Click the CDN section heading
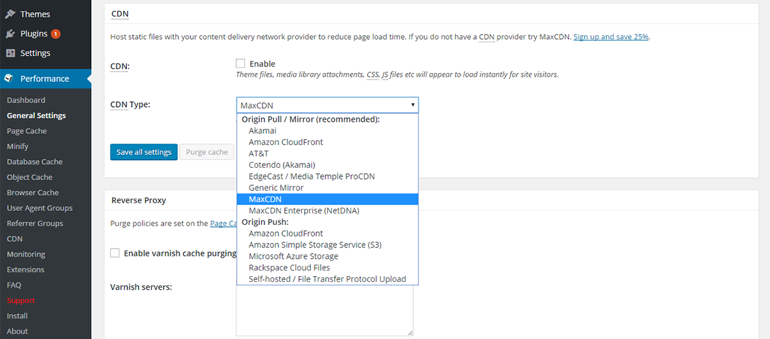This screenshot has height=339, width=770. [x=119, y=13]
